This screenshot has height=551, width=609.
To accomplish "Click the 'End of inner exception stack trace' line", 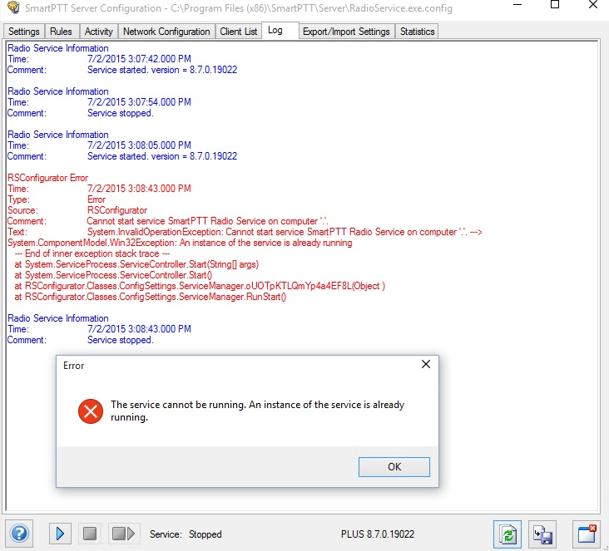I will [x=92, y=253].
